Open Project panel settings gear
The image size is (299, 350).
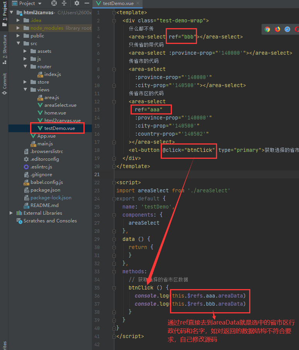click(77, 3)
